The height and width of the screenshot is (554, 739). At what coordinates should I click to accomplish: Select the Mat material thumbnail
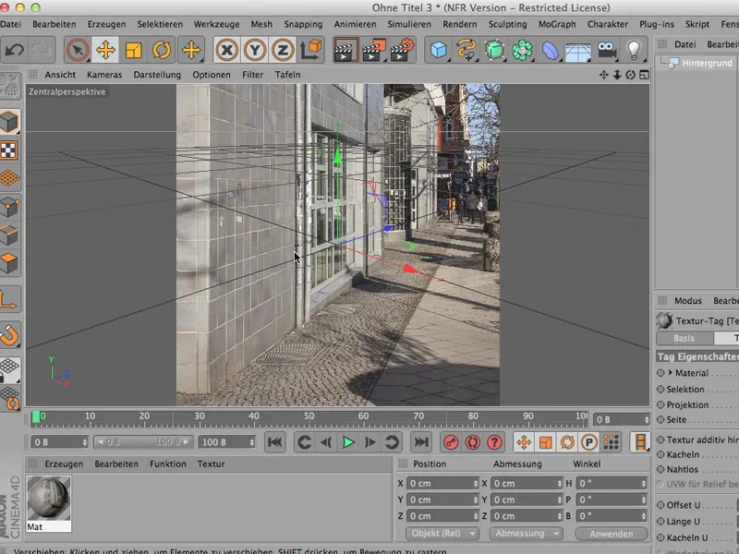pyautogui.click(x=49, y=499)
